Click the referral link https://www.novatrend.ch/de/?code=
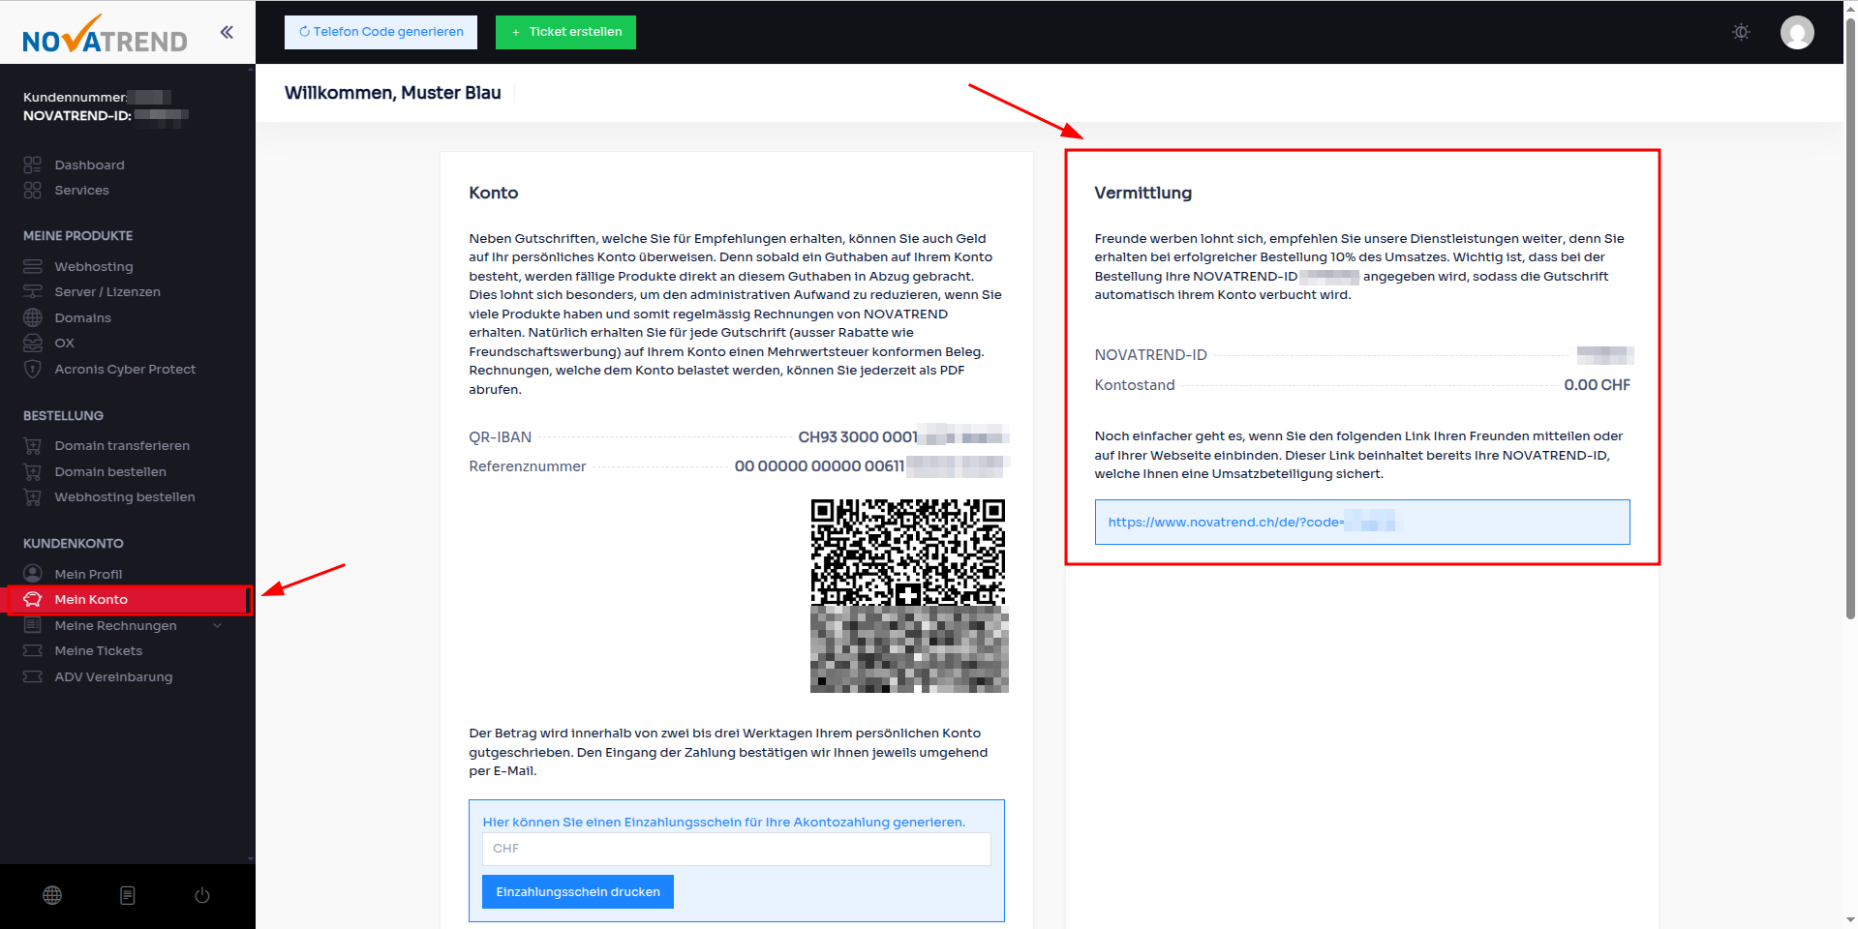The width and height of the screenshot is (1858, 929). [1226, 523]
